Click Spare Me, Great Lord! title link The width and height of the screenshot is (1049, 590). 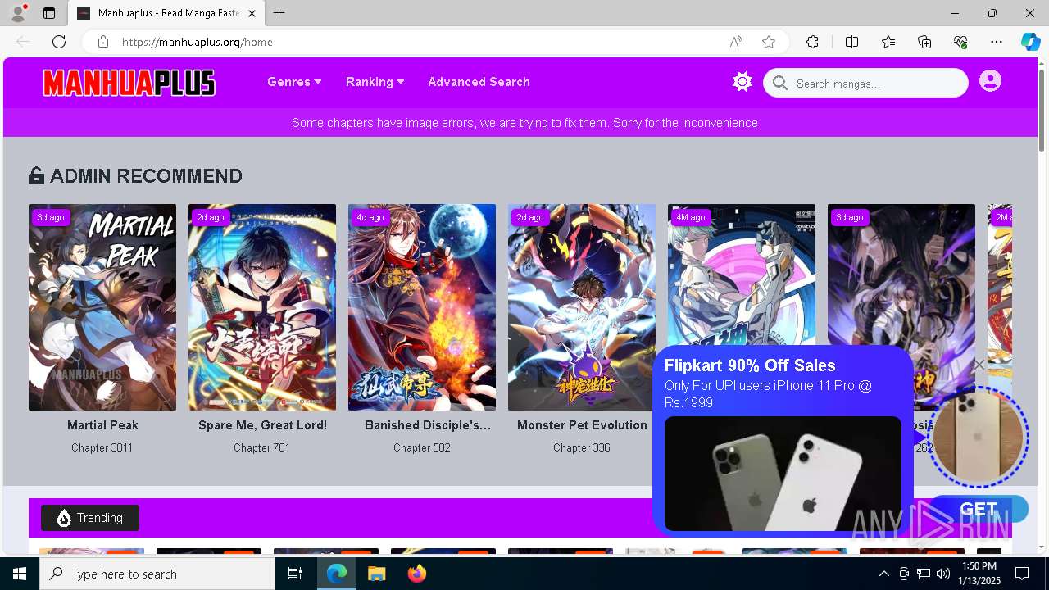[262, 425]
